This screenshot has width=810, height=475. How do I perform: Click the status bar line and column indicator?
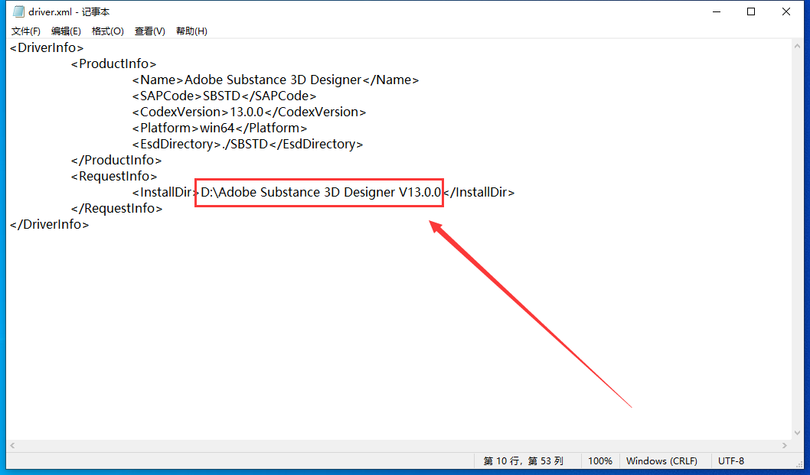click(x=523, y=460)
